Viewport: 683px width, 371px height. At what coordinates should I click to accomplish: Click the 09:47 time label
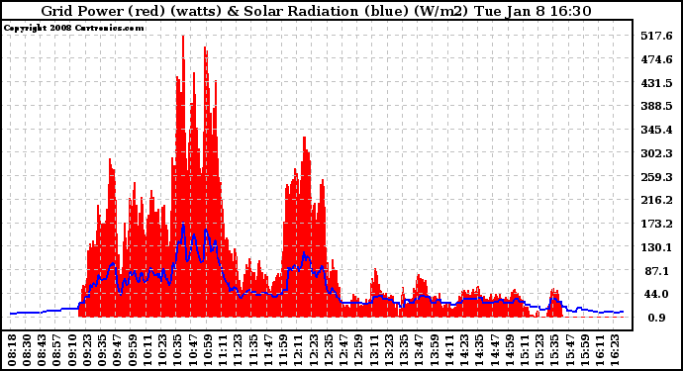[x=117, y=350]
